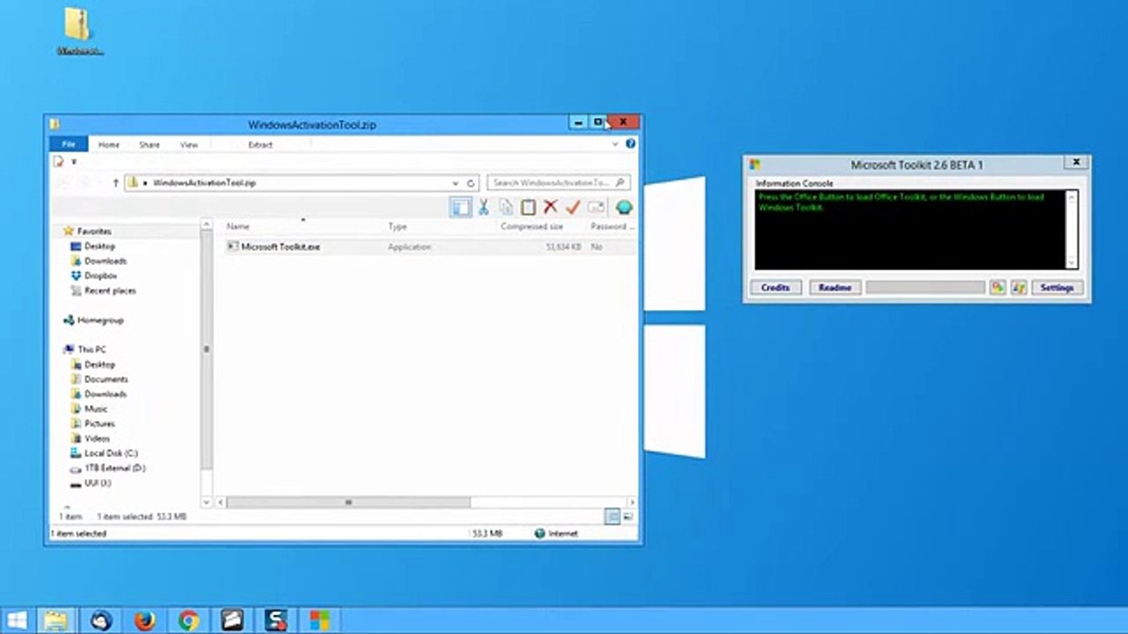
Task: Click the orange checkmark toolbar icon
Action: pos(573,207)
